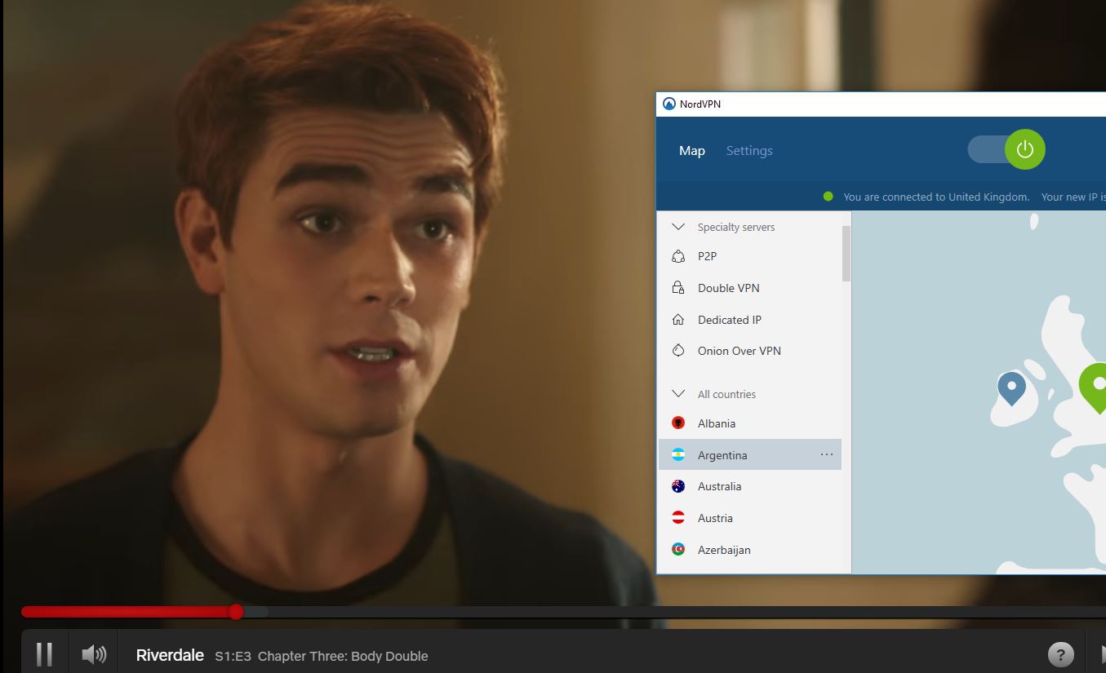Click the Azerbaijan flag icon
Screen dimensions: 1106x673
[678, 550]
